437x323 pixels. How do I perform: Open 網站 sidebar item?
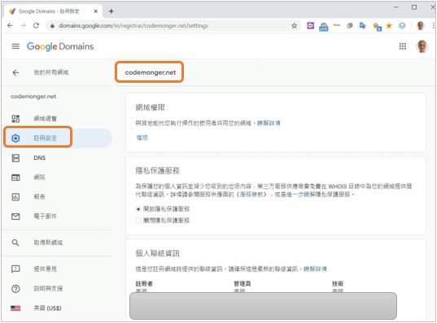(39, 178)
